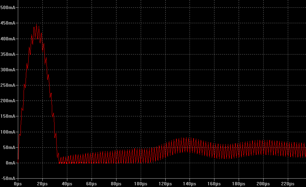Viewport: 306px width, 187px height.
Task: Click the 300mA y-axis label
Action: click(8, 70)
